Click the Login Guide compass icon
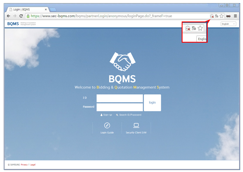 pyautogui.click(x=107, y=125)
